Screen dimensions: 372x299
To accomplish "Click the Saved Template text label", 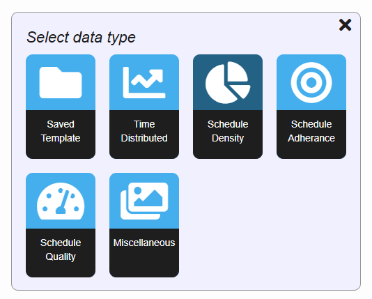I will [x=61, y=131].
